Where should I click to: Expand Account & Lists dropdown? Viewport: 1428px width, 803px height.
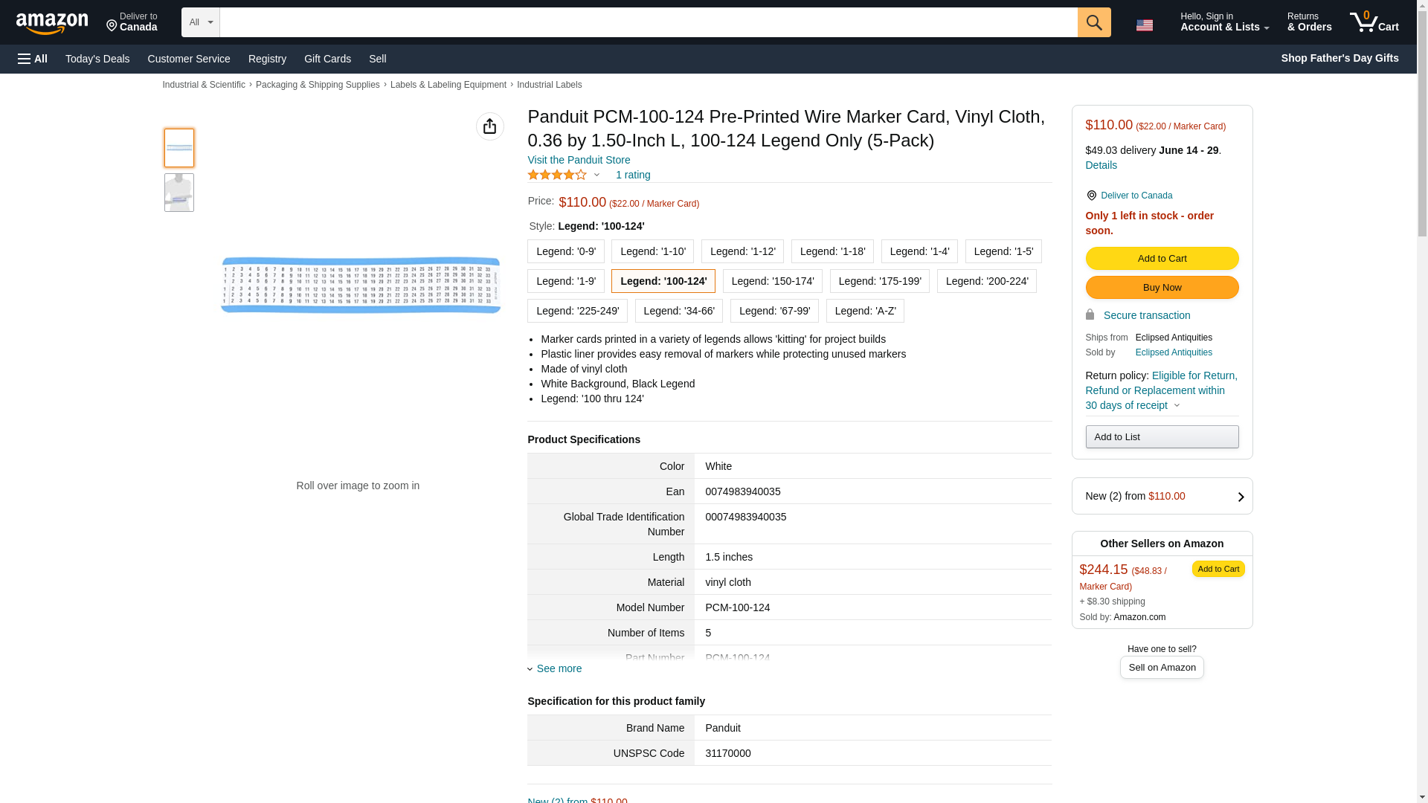click(1223, 22)
